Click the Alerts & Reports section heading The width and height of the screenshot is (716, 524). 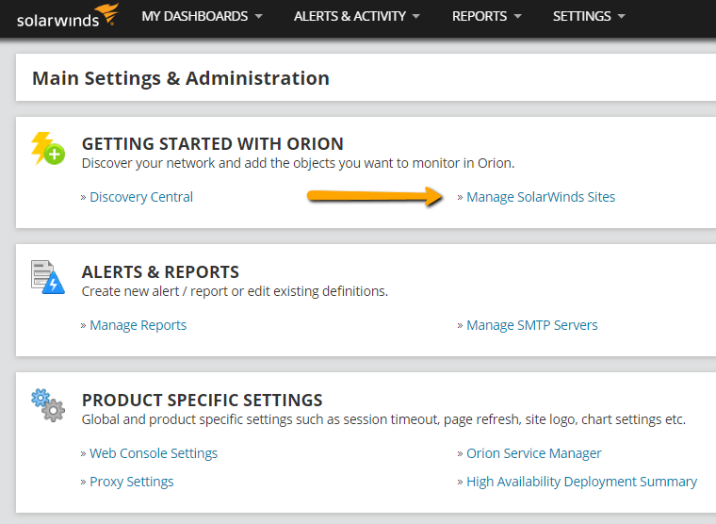pyautogui.click(x=160, y=272)
